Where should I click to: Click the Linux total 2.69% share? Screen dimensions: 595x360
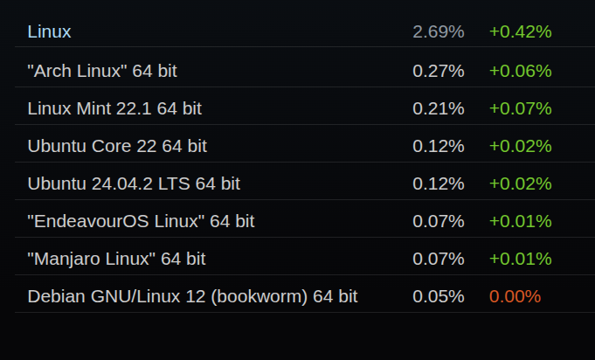tap(438, 32)
